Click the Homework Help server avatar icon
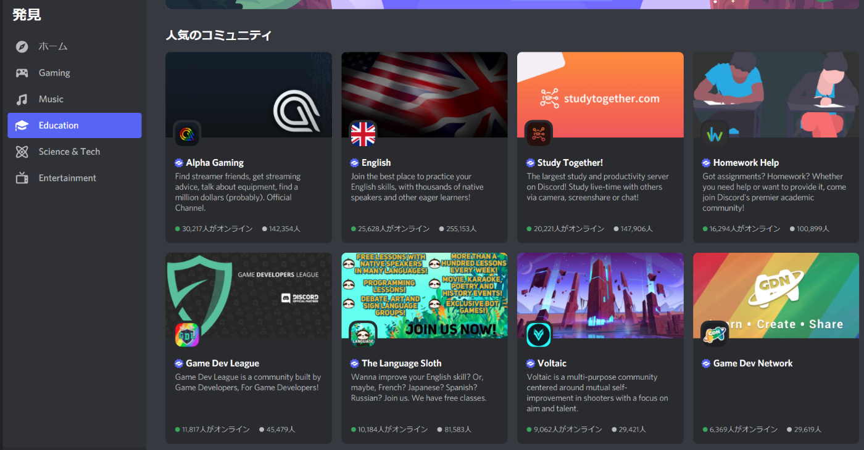Viewport: 864px width, 450px height. [x=715, y=134]
